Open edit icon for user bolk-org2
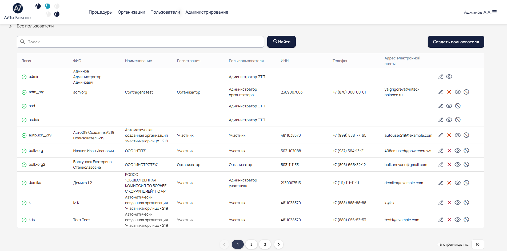507x251 pixels. (x=441, y=164)
